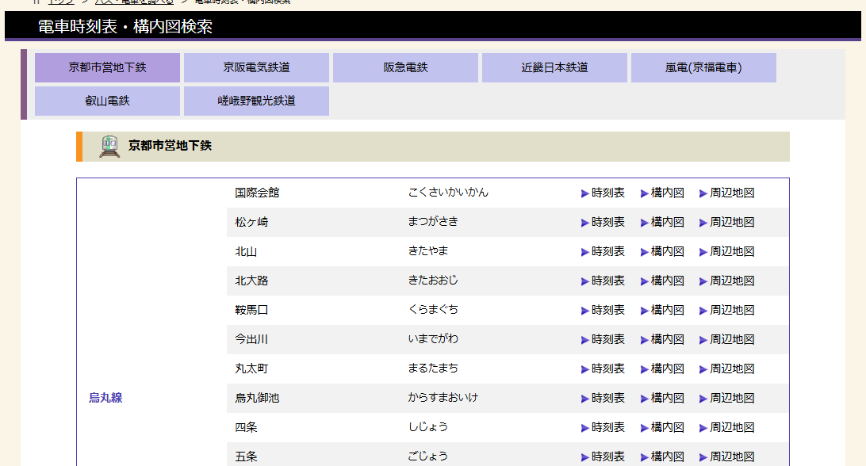Open the 烏丸線 line link
866x466 pixels.
click(105, 398)
